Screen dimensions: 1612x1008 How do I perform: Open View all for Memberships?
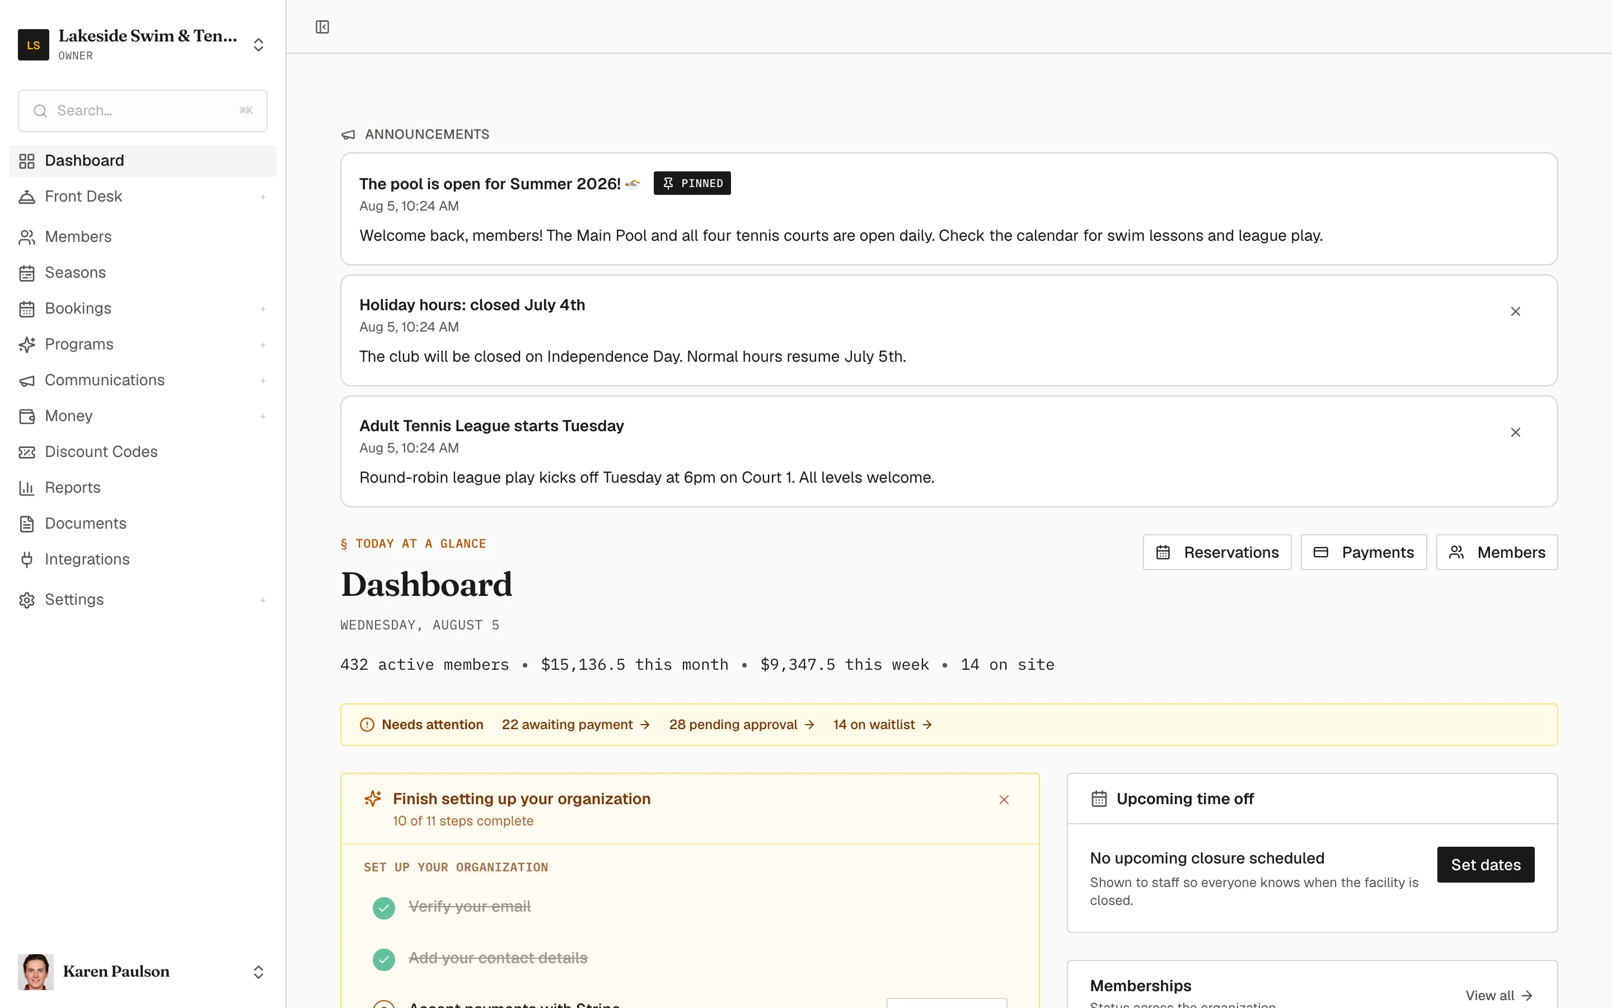pyautogui.click(x=1499, y=995)
